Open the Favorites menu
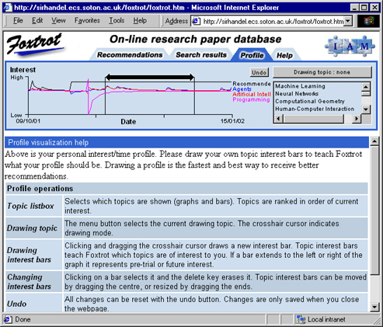 tap(87, 20)
